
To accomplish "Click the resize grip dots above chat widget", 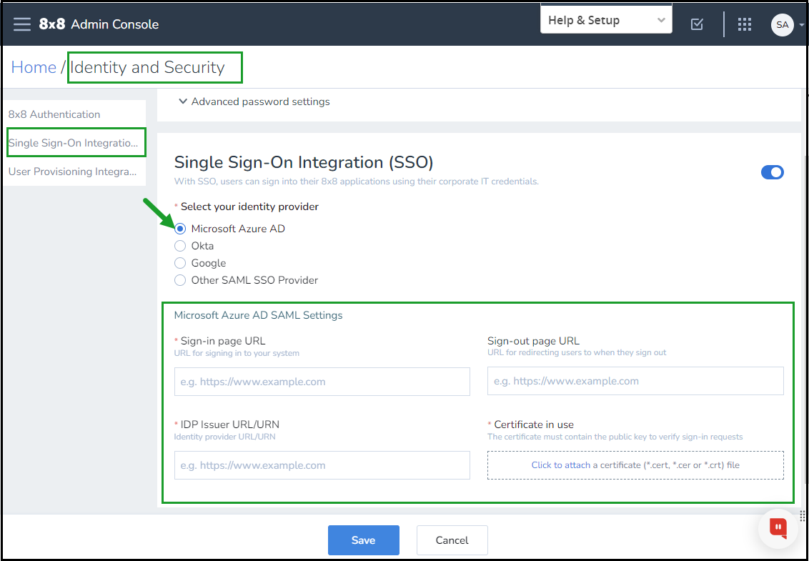I will pyautogui.click(x=803, y=517).
